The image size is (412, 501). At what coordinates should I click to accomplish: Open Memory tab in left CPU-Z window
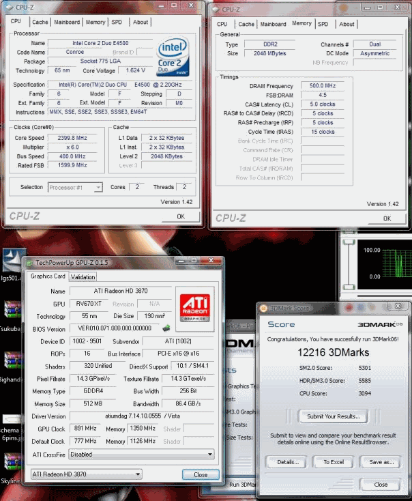click(x=95, y=22)
